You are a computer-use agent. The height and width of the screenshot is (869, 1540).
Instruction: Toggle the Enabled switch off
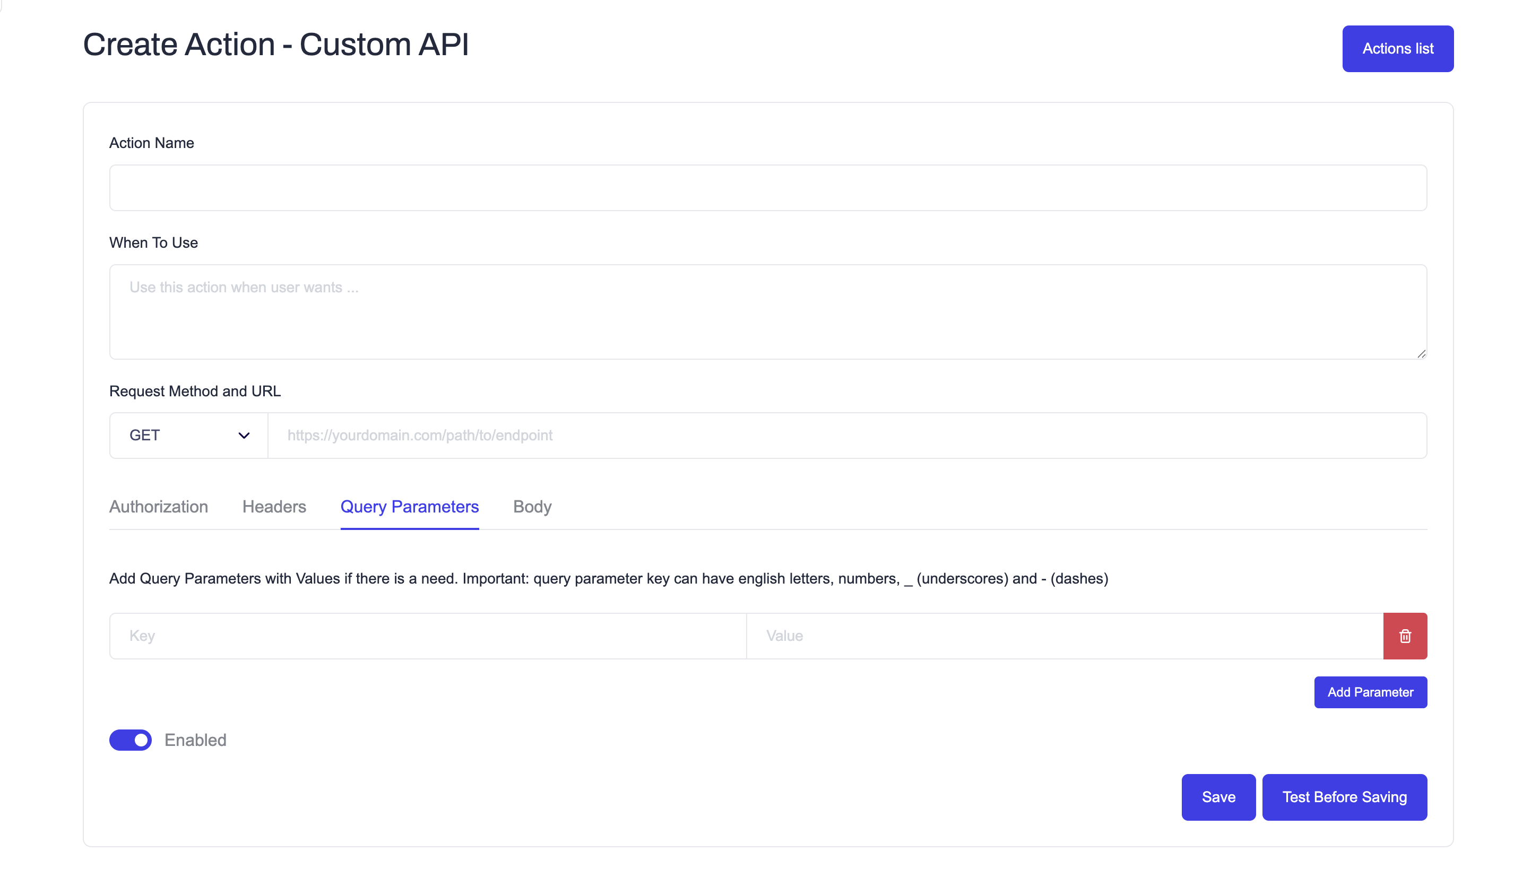coord(131,740)
